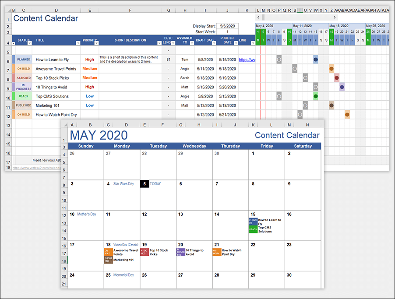Click the gray draft marker for Awesome Travel Points
Screen dimensions: 395x299
pos(295,69)
